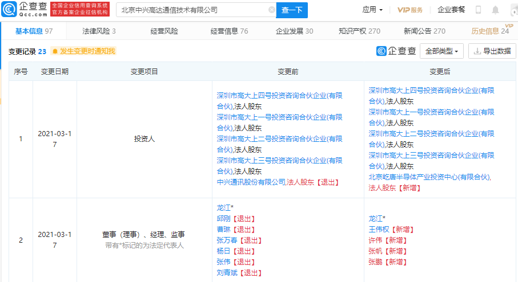Open the mobile phone icon in the header
This screenshot has width=518, height=282.
point(478,10)
